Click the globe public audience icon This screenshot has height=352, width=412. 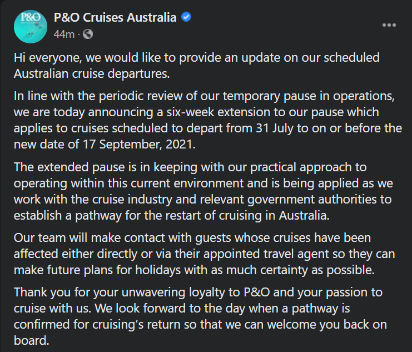pos(88,34)
